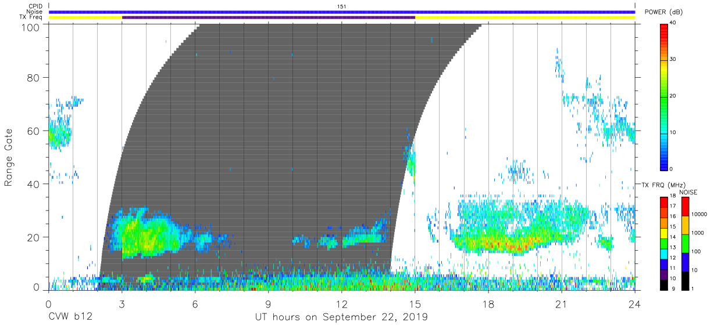714x329 pixels.
Task: Click the 18 hour tick on the UT axis
Action: tap(488, 303)
